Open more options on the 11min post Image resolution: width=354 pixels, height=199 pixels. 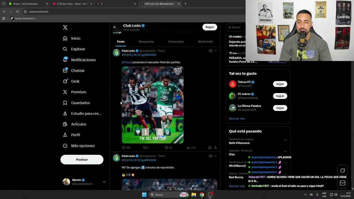click(x=215, y=51)
